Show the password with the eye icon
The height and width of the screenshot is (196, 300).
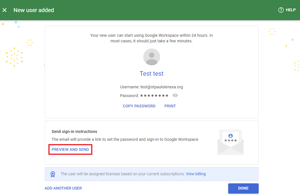point(175,96)
